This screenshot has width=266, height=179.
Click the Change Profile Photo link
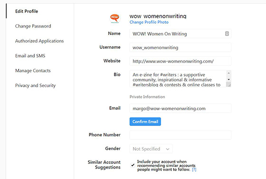click(x=149, y=22)
